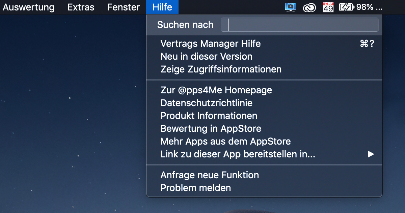Open the Fenster menu
The image size is (405, 213).
[x=124, y=7]
